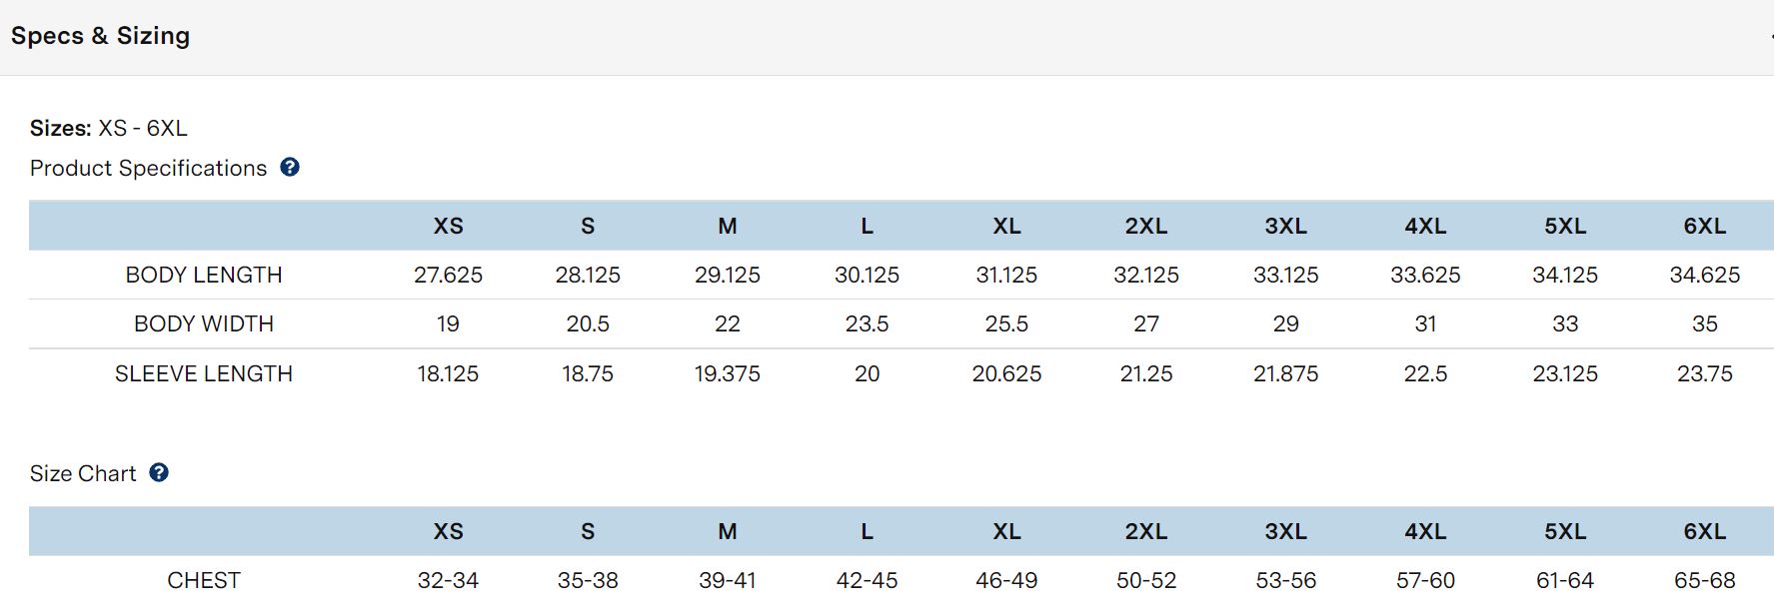The height and width of the screenshot is (616, 1774).
Task: Select the XS column header in Product Specifications
Action: coord(448,227)
